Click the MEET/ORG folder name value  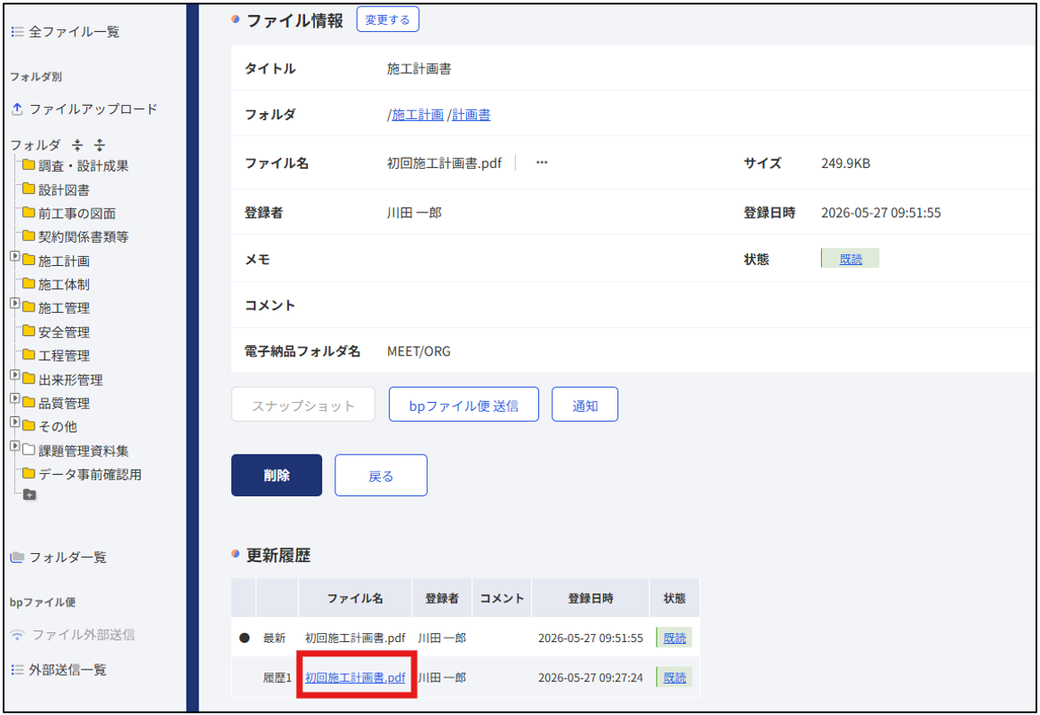coord(418,351)
